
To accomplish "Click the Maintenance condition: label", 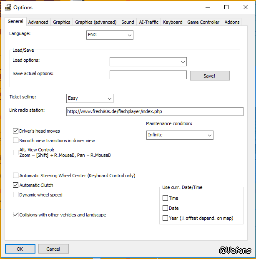I will click(169, 123).
